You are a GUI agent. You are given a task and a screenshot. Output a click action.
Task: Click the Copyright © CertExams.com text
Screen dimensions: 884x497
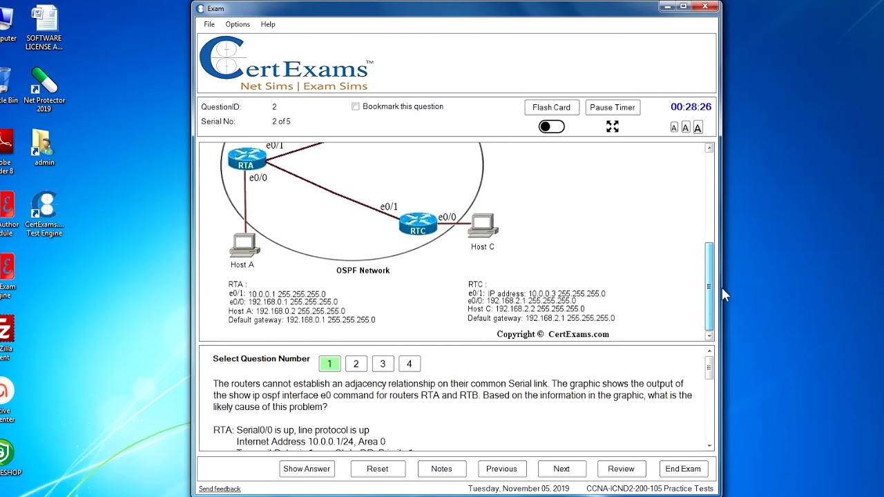(552, 334)
